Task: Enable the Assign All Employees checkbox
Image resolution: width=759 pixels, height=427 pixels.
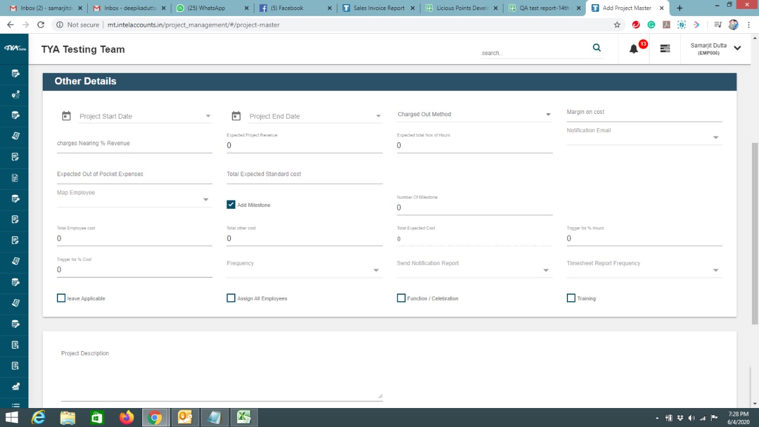Action: pos(231,298)
